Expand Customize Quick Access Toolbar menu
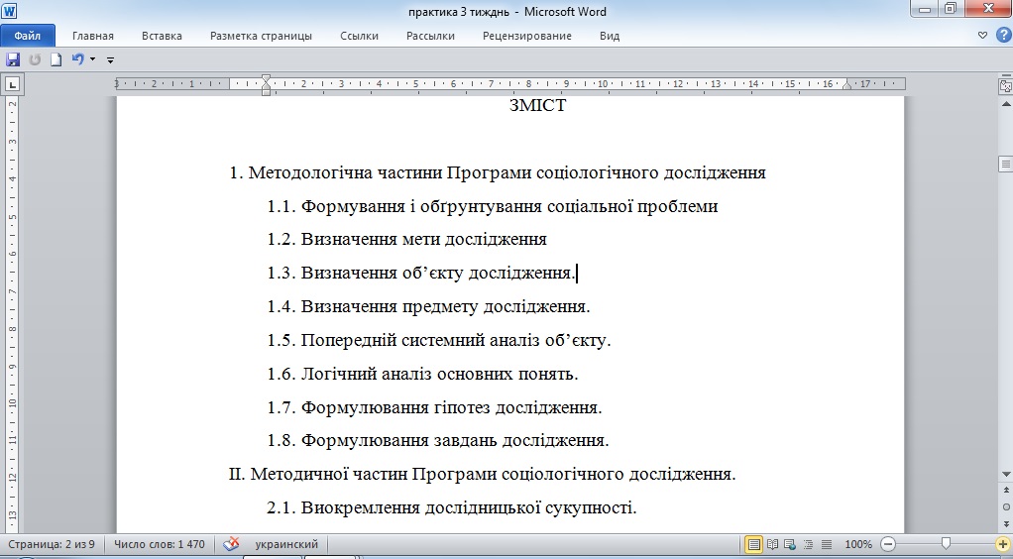The height and width of the screenshot is (559, 1013). (110, 60)
